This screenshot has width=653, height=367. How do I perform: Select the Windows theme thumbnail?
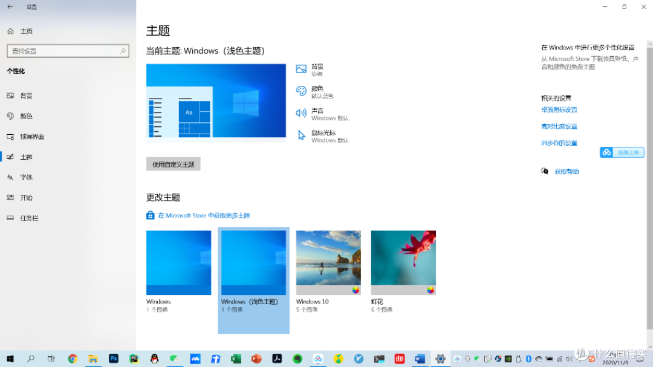point(178,263)
